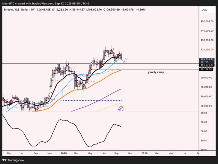
Task: Click the countdown '1d 19h' label
Action: [205, 62]
